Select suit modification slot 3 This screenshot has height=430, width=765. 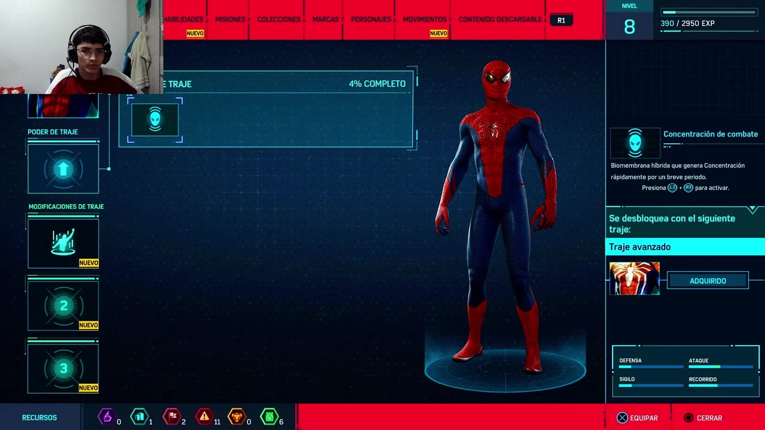point(63,368)
